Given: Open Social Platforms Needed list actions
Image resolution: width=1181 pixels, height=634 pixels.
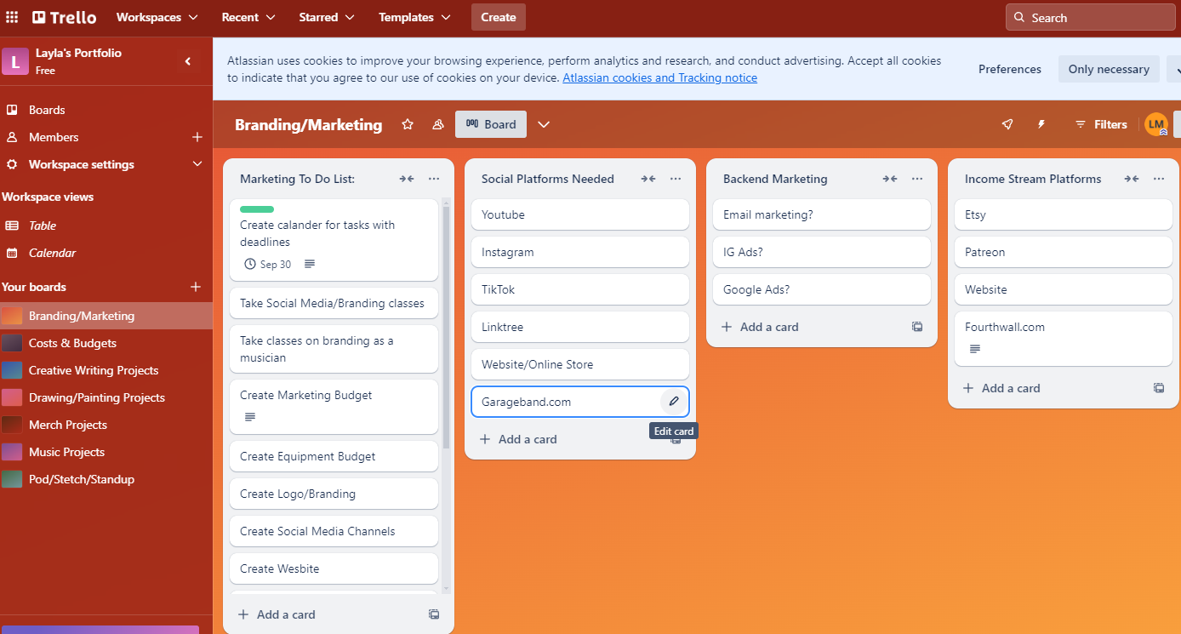Looking at the screenshot, I should 676,179.
